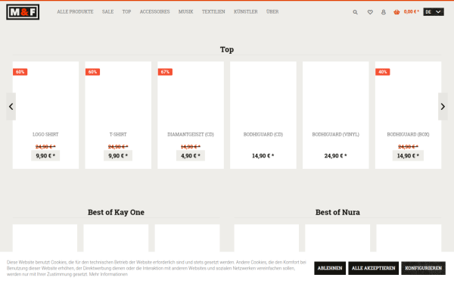Click the Best of Nura heading
Viewport: 454px width, 284px height.
337,212
